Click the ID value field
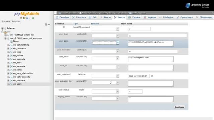 click(x=139, y=29)
